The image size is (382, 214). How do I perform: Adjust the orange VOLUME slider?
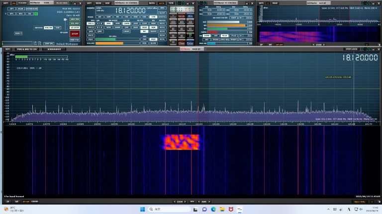click(x=117, y=43)
